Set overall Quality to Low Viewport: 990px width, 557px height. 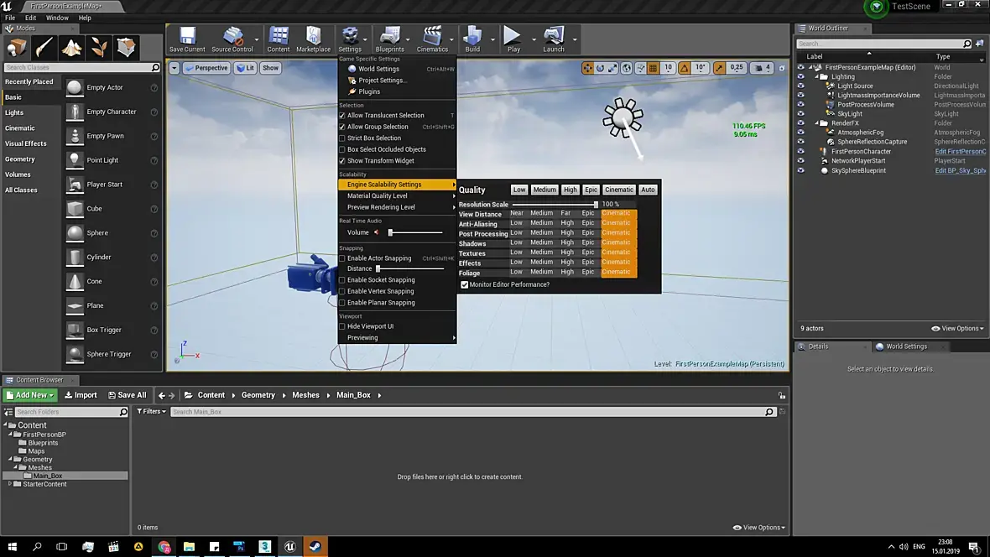(519, 190)
